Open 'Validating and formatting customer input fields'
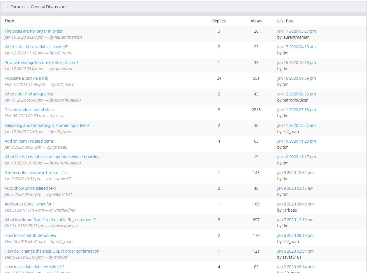Screen dimensions: 367x273 pyautogui.click(x=47, y=125)
